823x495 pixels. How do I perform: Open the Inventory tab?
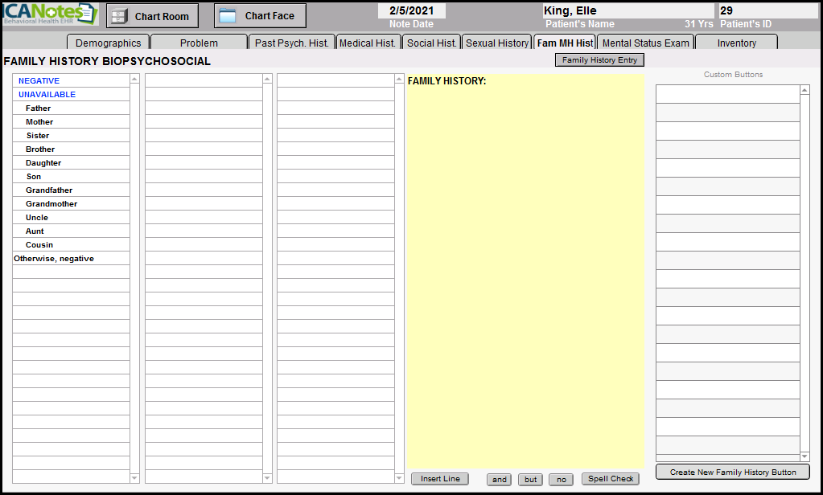[x=736, y=43]
